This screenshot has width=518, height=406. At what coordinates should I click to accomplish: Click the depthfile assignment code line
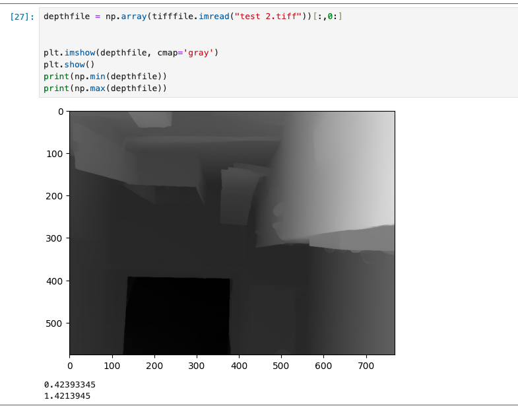[193, 17]
